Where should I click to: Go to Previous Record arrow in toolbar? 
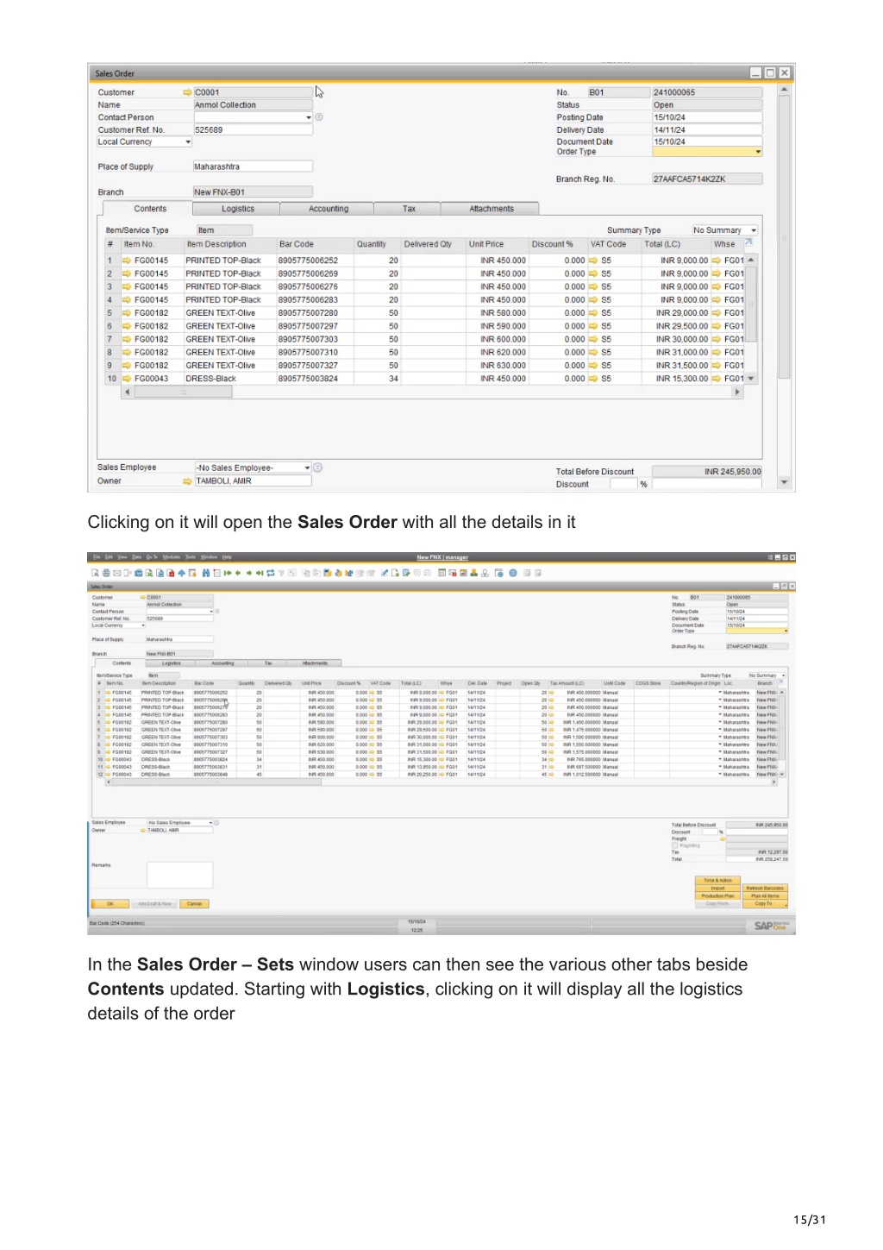pos(238,573)
